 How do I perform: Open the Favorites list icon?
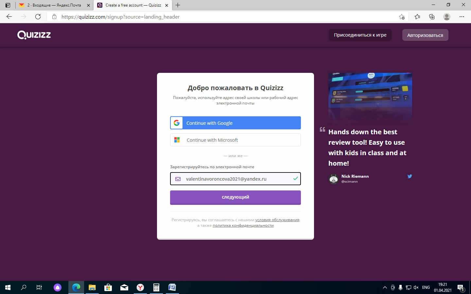(x=417, y=17)
